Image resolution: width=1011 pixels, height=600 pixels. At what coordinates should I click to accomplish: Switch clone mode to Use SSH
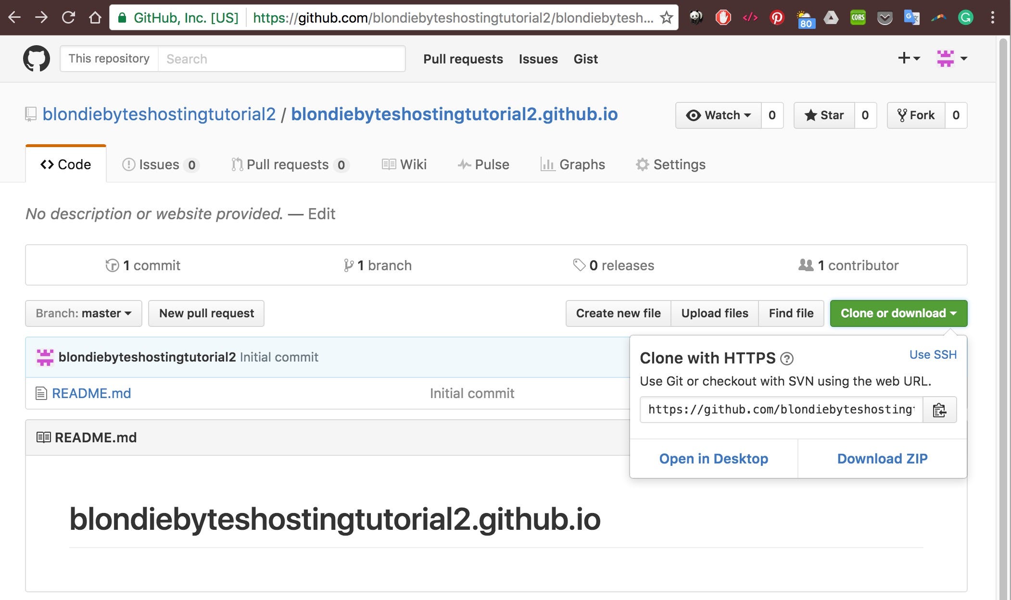click(933, 354)
